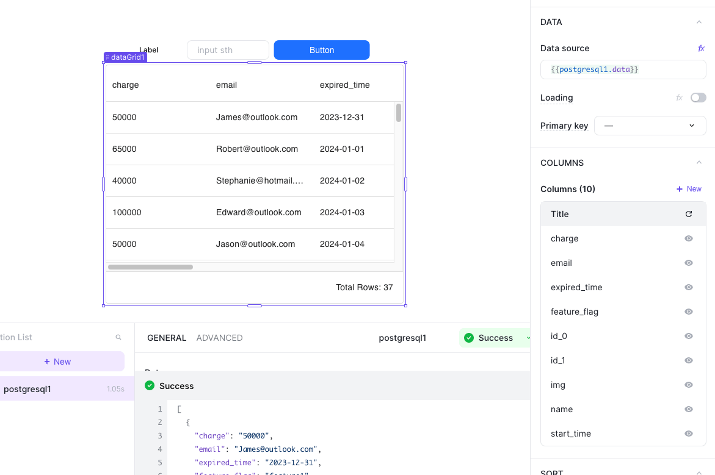
Task: Click the 'input sth' text field
Action: pos(228,50)
